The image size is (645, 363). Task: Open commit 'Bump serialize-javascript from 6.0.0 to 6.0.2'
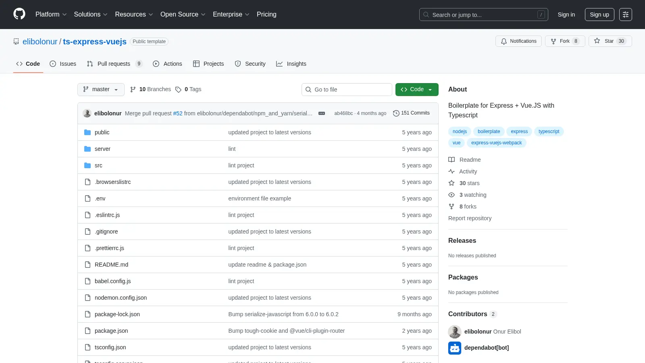[283, 314]
